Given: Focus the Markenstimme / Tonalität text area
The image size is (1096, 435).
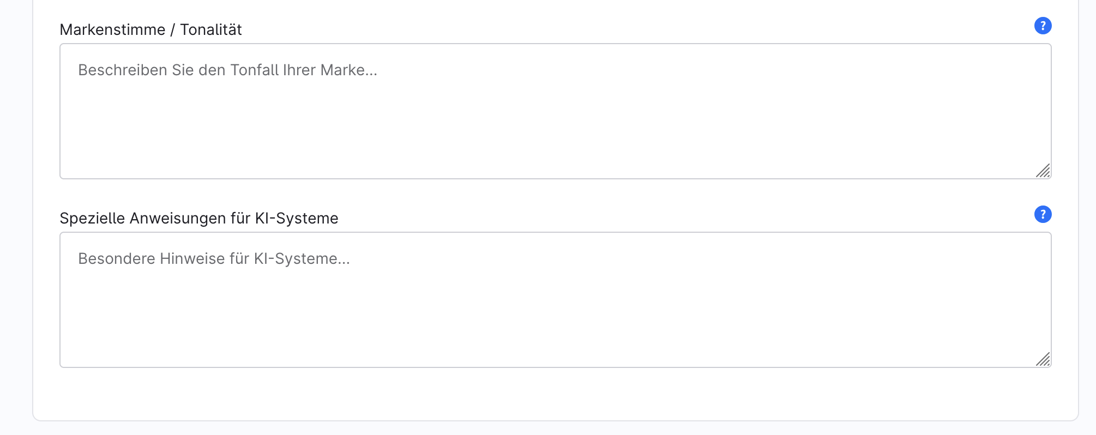Looking at the screenshot, I should [x=555, y=111].
